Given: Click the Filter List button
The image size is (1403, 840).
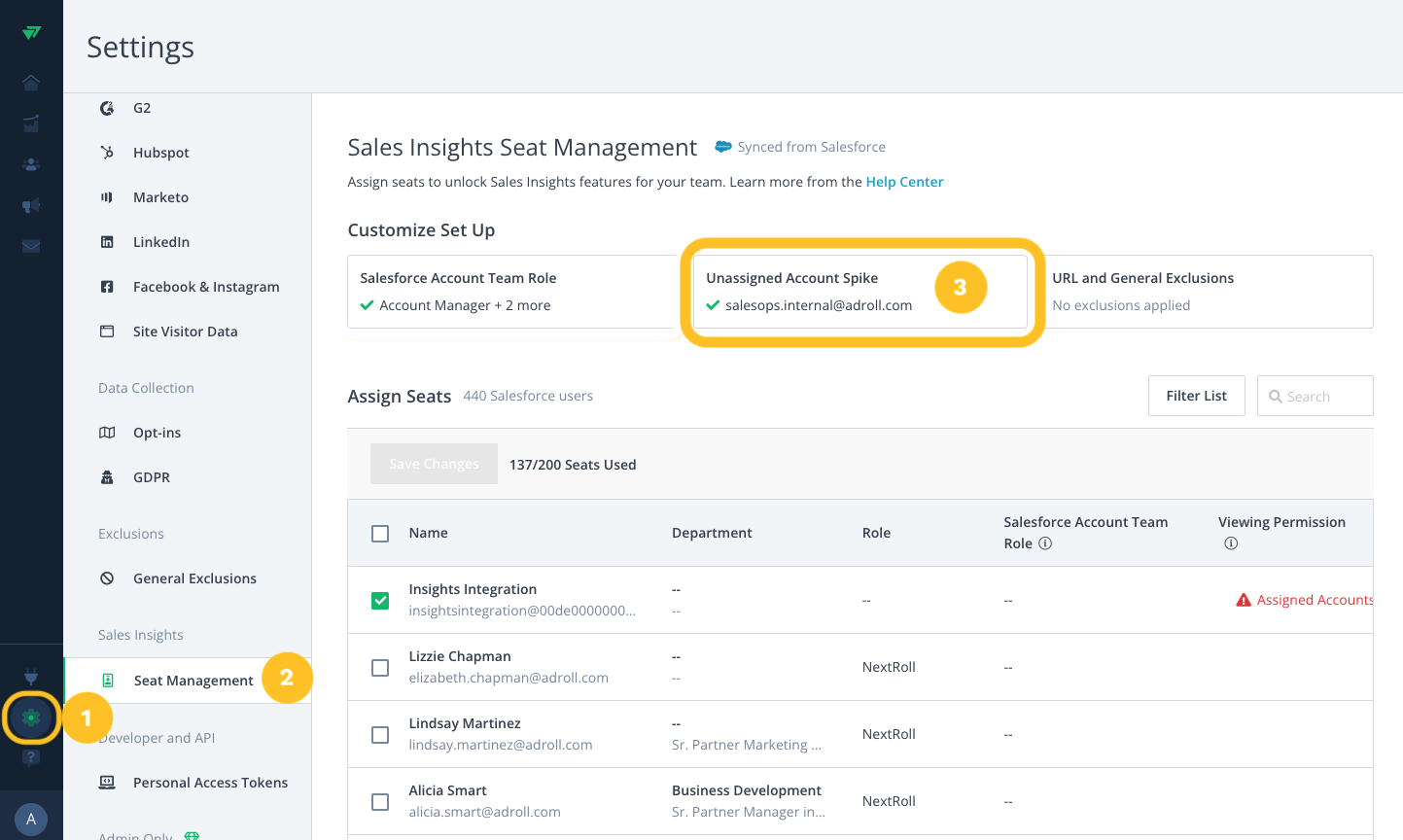Looking at the screenshot, I should tap(1196, 396).
